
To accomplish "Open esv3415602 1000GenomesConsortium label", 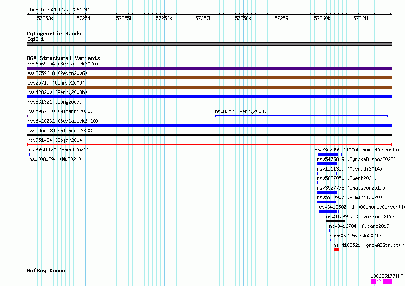I will tap(362, 207).
